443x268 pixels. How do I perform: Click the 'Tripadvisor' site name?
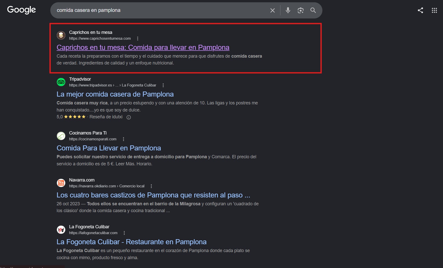(x=80, y=79)
